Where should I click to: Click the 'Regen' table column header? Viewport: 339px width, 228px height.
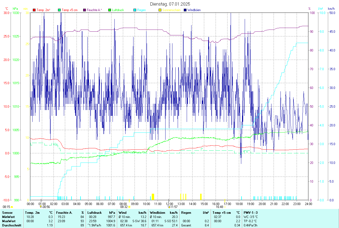[x=186, y=213]
